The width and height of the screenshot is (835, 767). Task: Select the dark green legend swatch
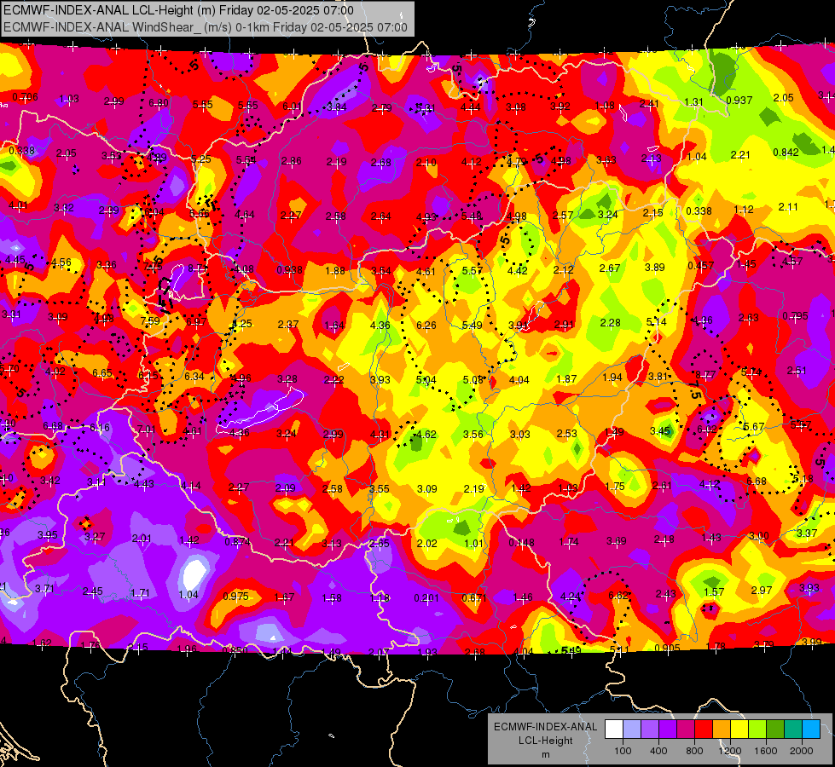click(775, 729)
